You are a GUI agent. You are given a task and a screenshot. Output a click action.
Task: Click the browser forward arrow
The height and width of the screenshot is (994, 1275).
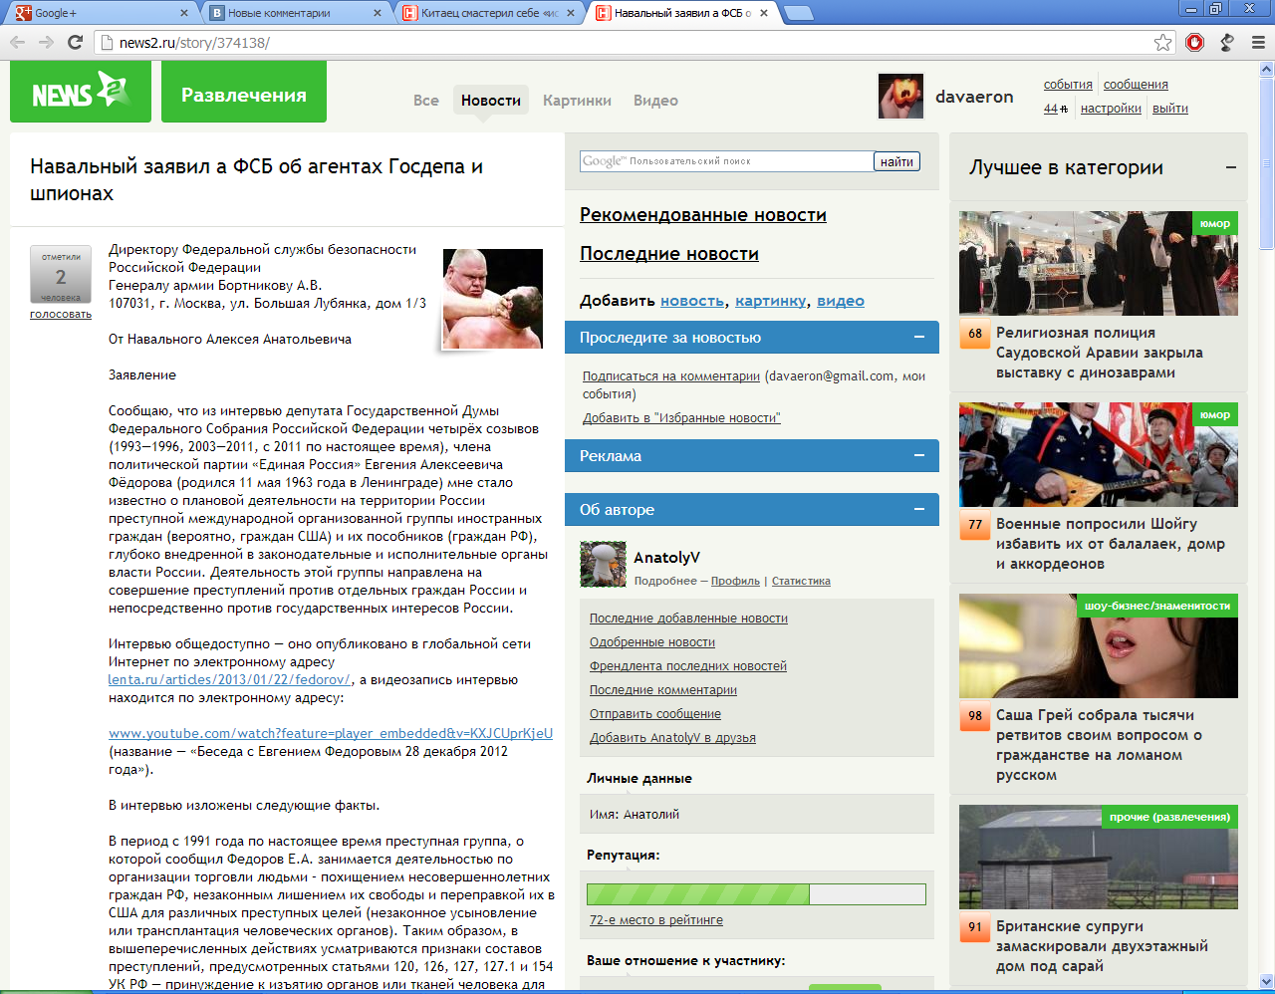tap(46, 42)
